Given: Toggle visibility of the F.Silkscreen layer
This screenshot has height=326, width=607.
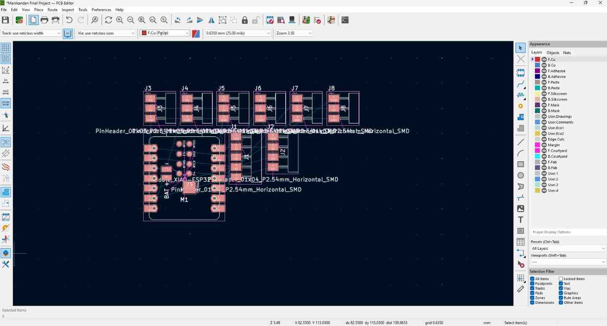Looking at the screenshot, I should (544, 94).
